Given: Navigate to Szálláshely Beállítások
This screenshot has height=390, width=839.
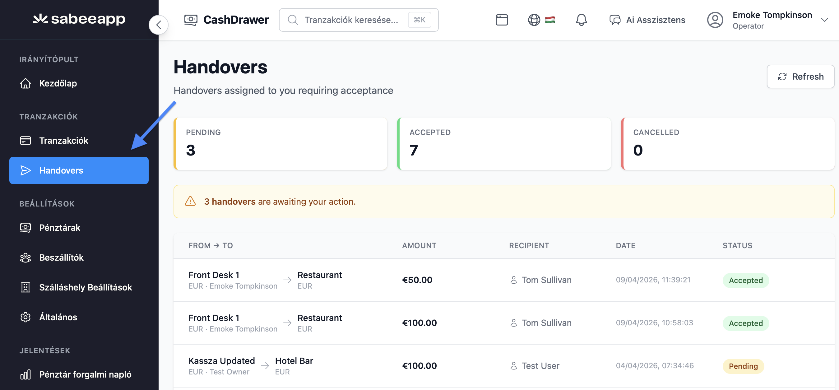Looking at the screenshot, I should tap(85, 287).
